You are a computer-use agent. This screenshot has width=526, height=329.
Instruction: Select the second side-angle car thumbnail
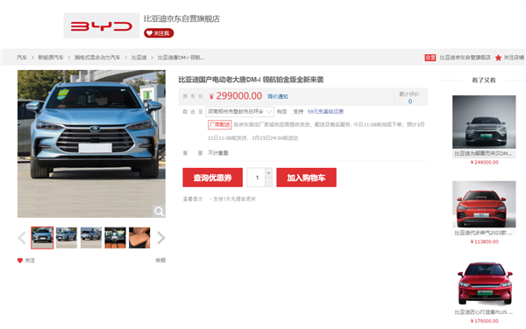coord(67,238)
